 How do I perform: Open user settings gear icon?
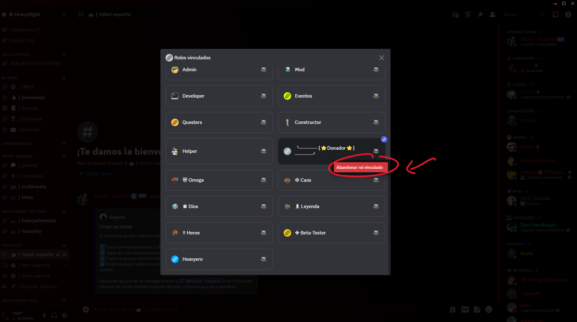pos(64,315)
